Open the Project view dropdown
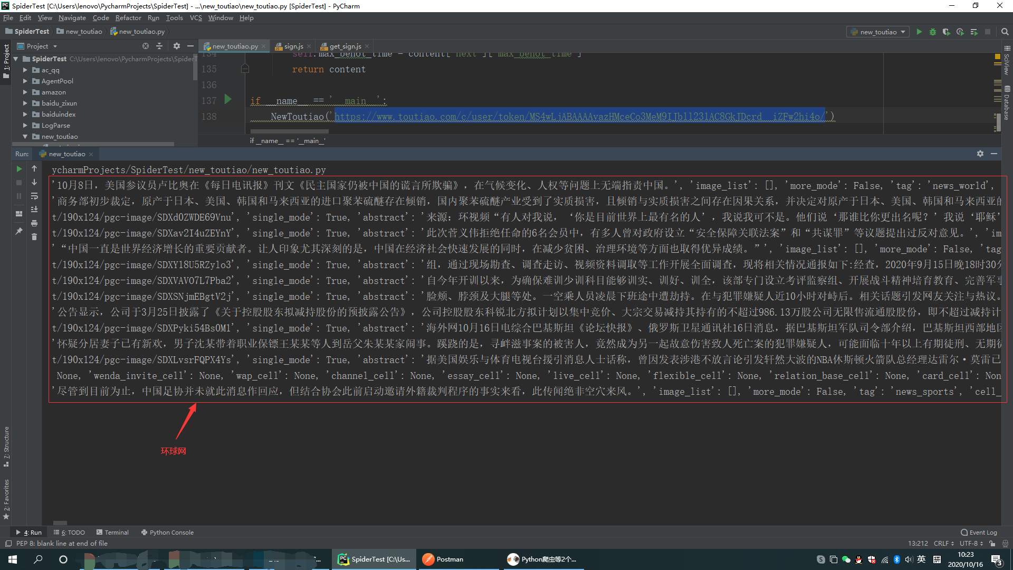Image resolution: width=1013 pixels, height=570 pixels. tap(37, 46)
